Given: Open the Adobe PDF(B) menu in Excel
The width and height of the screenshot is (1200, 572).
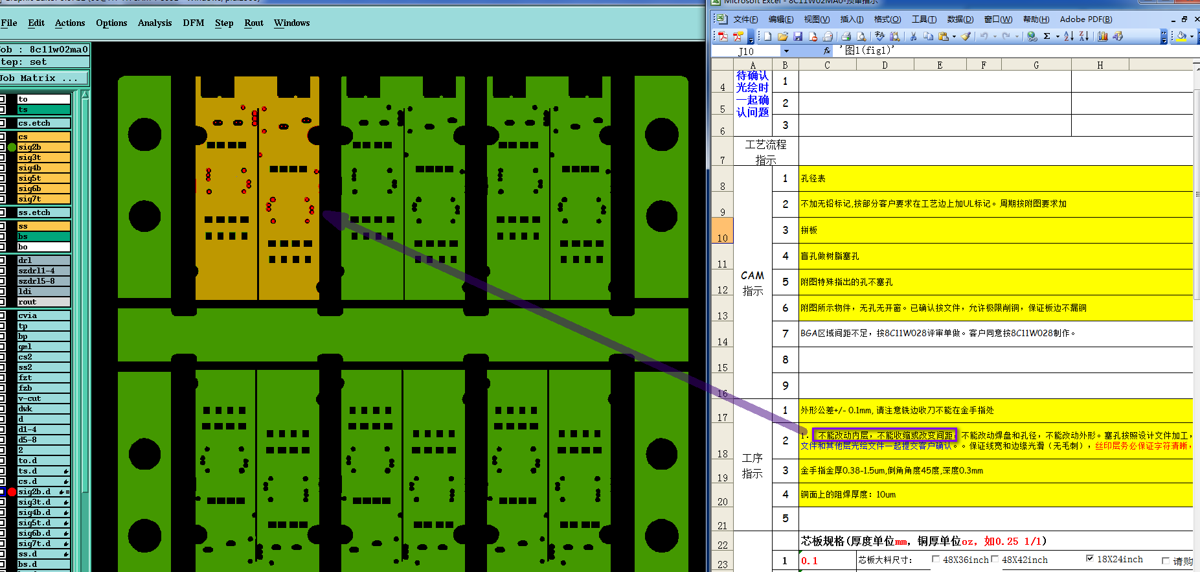Looking at the screenshot, I should click(x=1086, y=19).
